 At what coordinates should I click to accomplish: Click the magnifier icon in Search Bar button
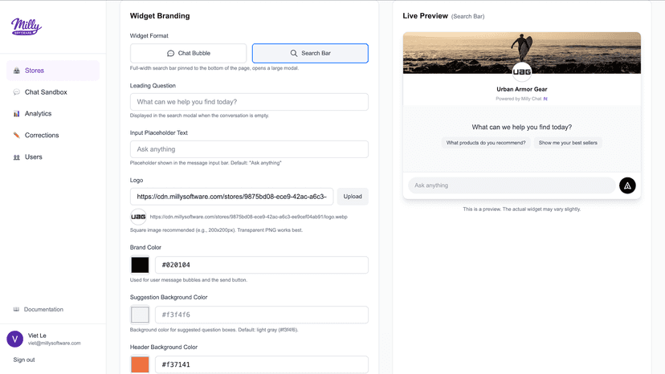[293, 53]
